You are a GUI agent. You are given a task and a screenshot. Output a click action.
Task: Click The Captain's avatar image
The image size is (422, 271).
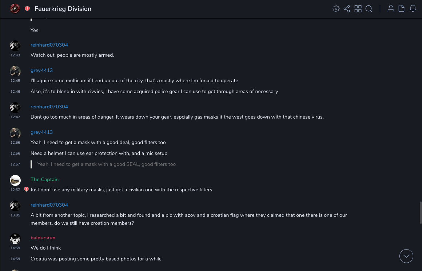(15, 180)
